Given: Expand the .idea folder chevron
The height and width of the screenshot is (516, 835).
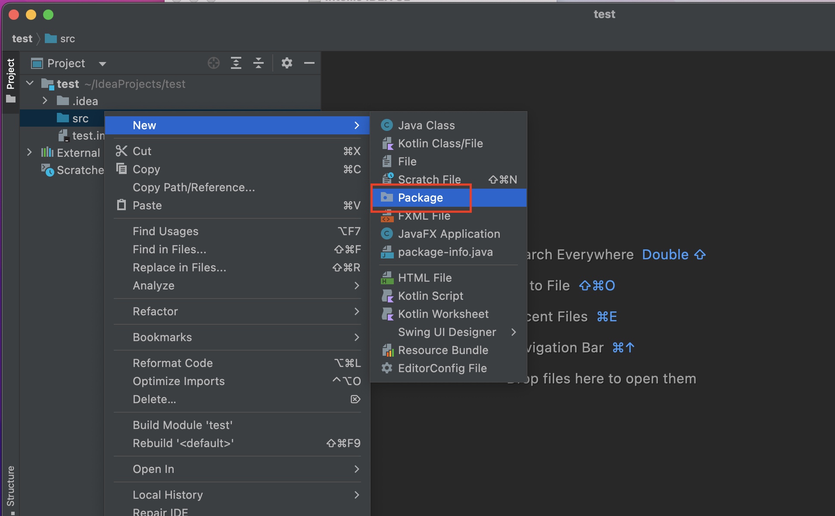Looking at the screenshot, I should 45,101.
